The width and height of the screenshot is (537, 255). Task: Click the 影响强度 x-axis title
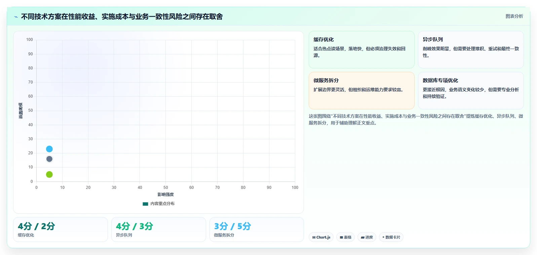tap(166, 195)
